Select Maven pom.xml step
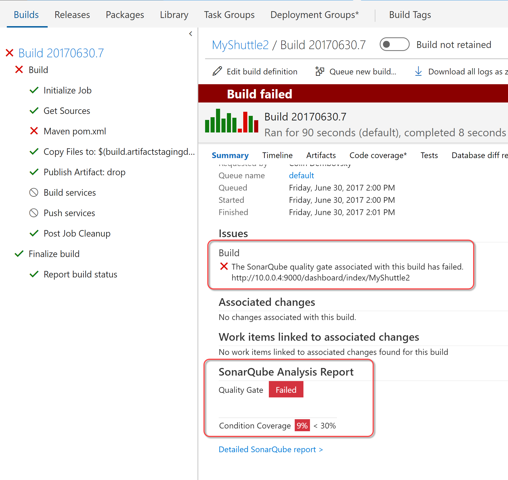Image resolution: width=508 pixels, height=480 pixels. (x=75, y=131)
